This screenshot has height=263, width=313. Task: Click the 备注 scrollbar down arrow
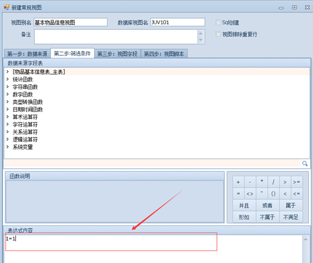(201, 40)
